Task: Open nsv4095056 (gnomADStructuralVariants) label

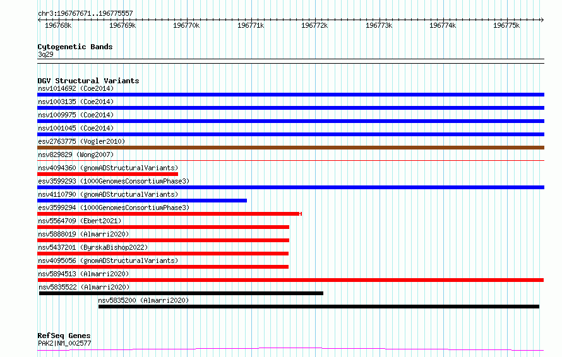Action: (108, 260)
